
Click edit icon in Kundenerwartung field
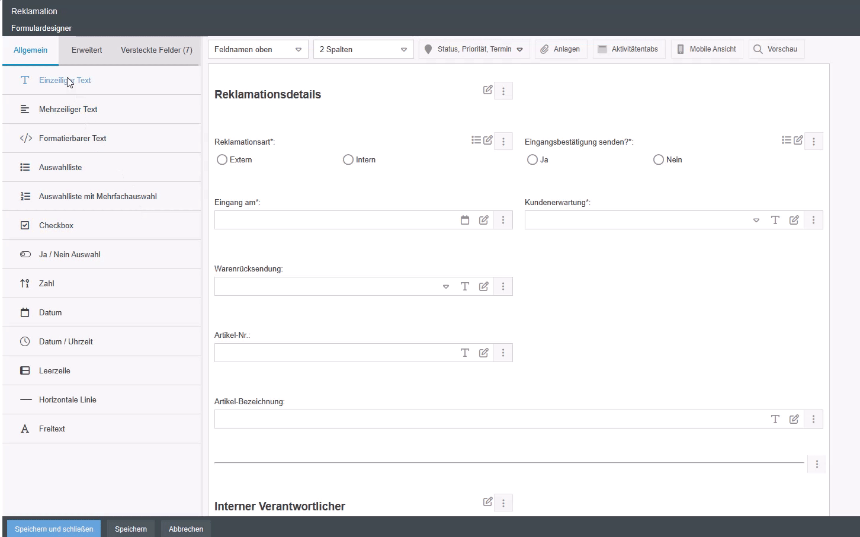[794, 220]
